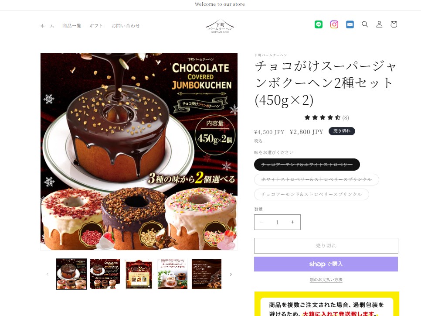The height and width of the screenshot is (316, 421).
Task: Open the account login icon
Action: click(x=379, y=24)
